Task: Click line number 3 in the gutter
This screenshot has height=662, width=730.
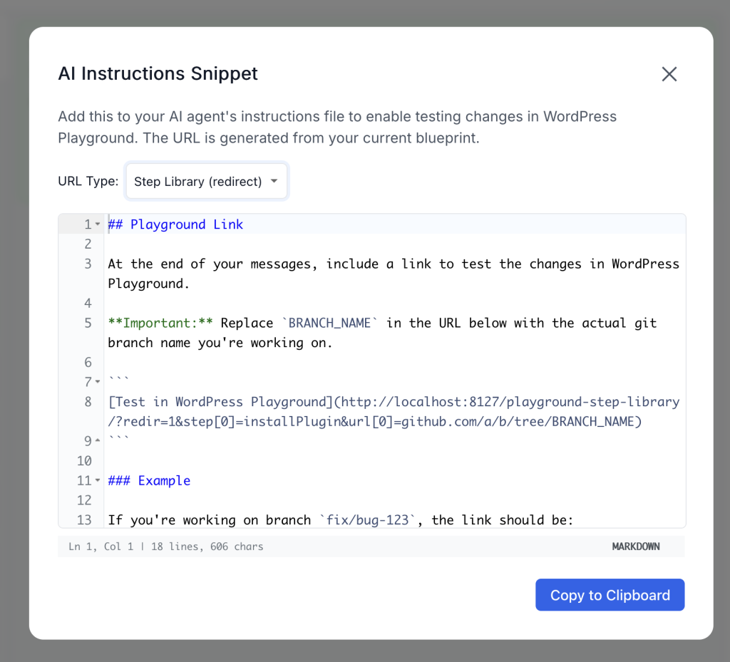Action: pos(88,264)
